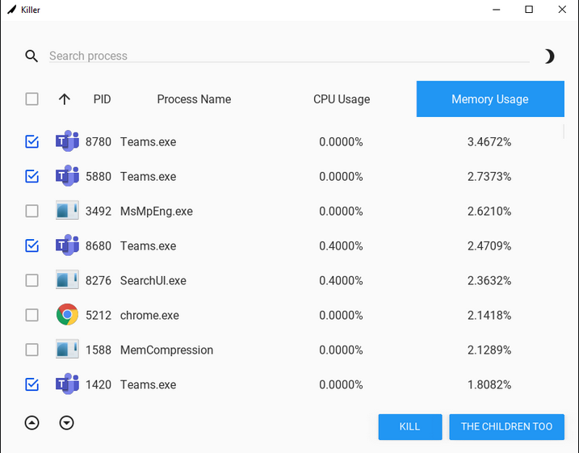Focus the Search process input field
The width and height of the screenshot is (579, 453).
[x=289, y=56]
